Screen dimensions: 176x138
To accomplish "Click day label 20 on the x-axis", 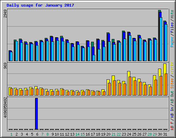I will tap(108, 134).
